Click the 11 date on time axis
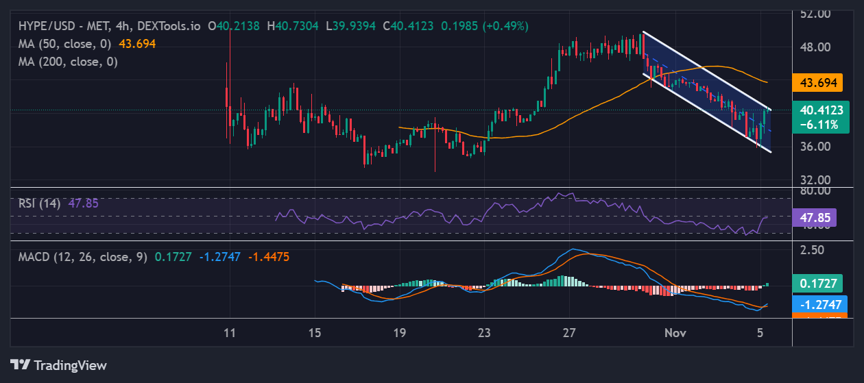This screenshot has height=383, width=864. click(x=230, y=333)
